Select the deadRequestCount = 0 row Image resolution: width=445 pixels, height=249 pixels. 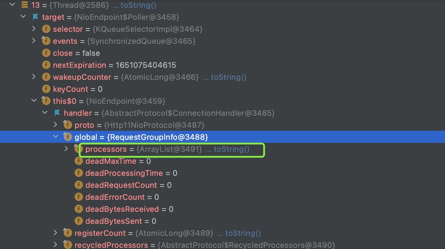tap(222, 185)
